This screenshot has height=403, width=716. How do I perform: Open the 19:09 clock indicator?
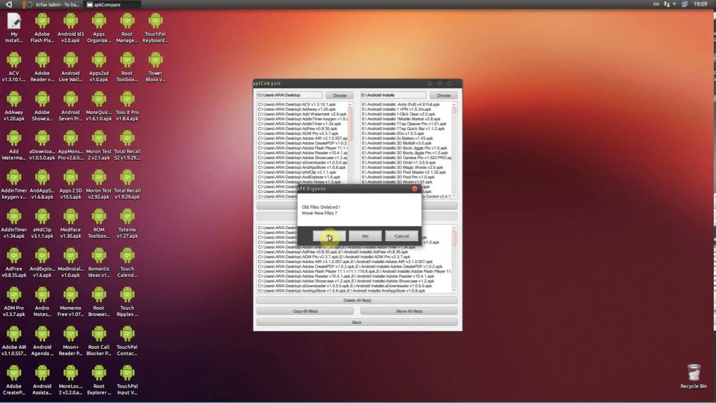[x=700, y=4]
